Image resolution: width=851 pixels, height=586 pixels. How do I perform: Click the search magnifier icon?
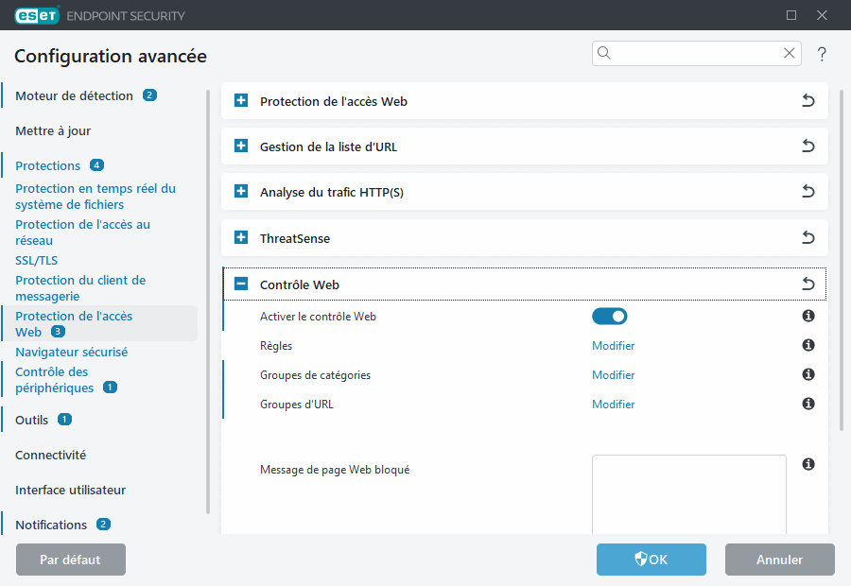click(604, 53)
